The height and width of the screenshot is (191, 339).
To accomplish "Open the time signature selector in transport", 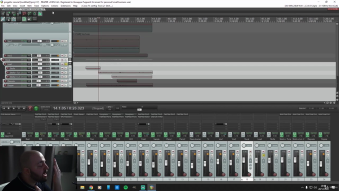I will (118, 108).
